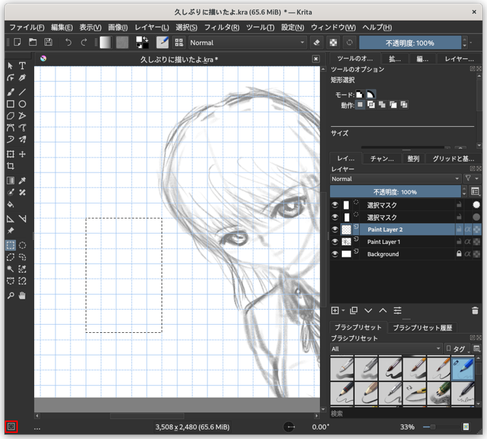Viewport: 487px width, 439px height.
Task: Reset canvas rotation button in the status bar
Action: pos(289,427)
